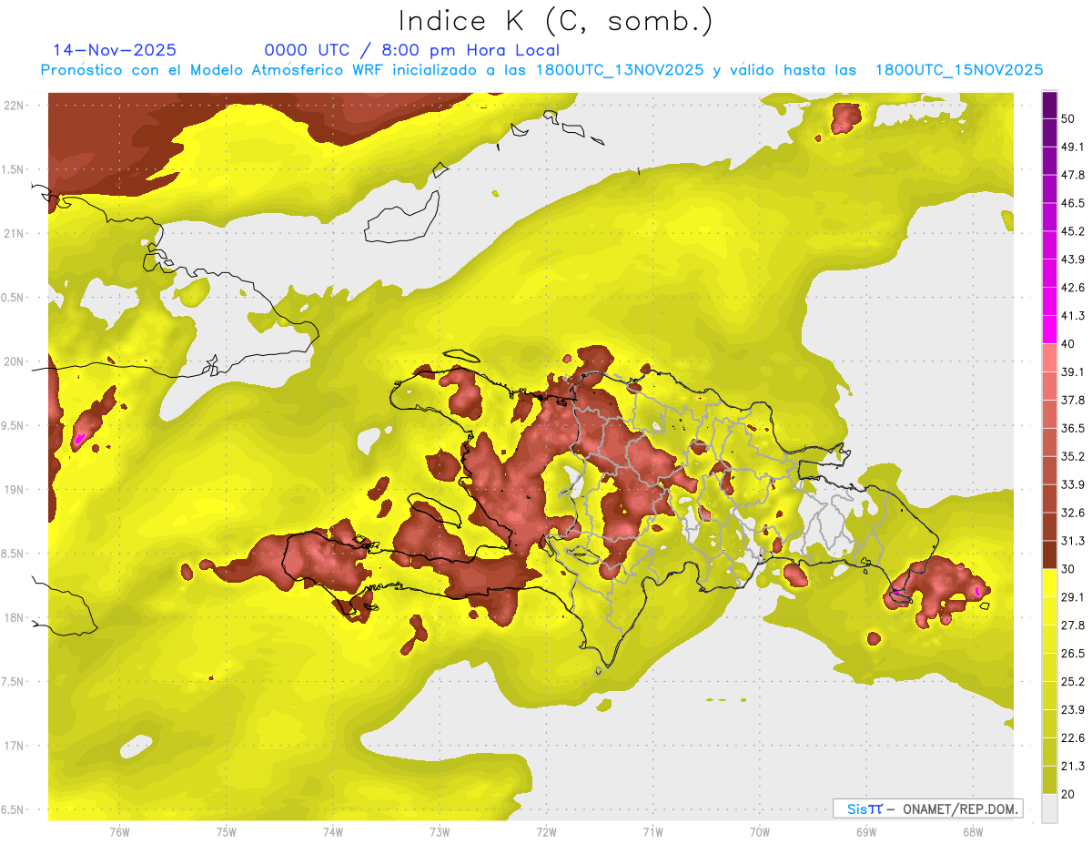This screenshot has height=844, width=1092.
Task: Click the colorbar label '50'
Action: 1068,119
